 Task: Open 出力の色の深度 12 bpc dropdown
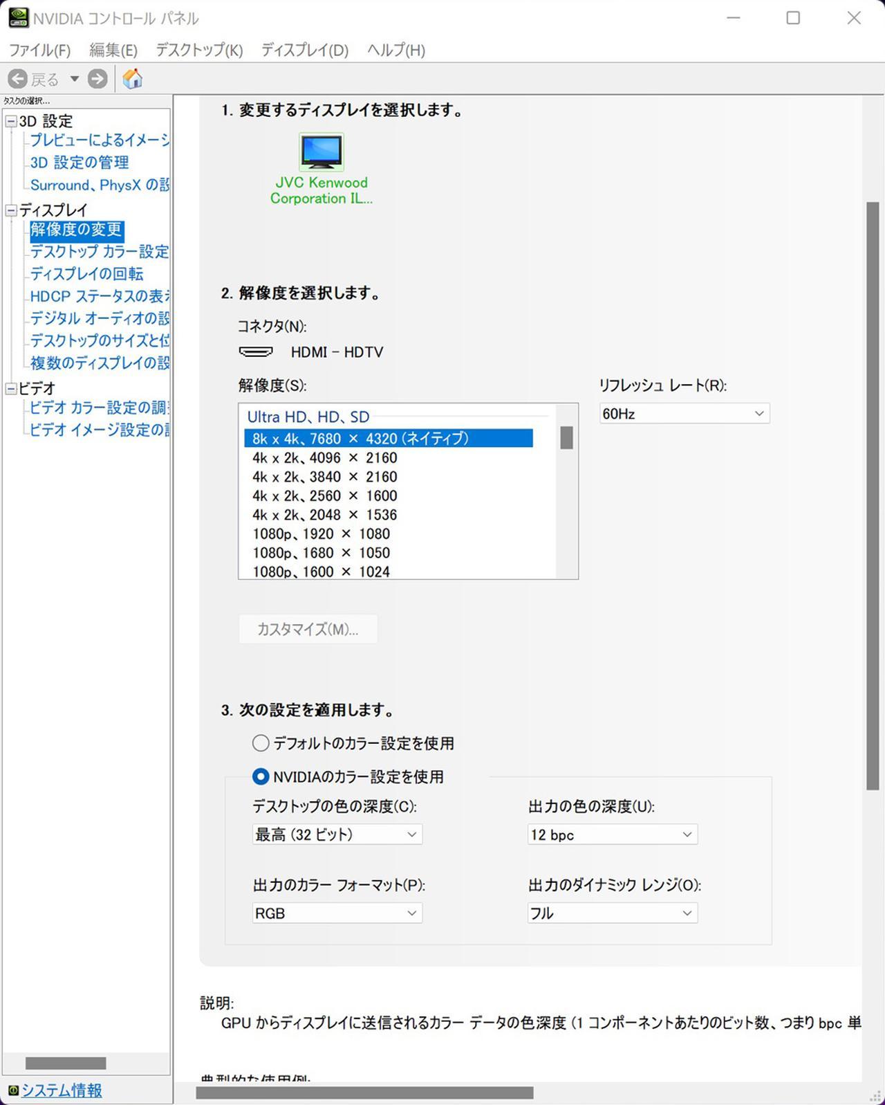click(x=612, y=834)
